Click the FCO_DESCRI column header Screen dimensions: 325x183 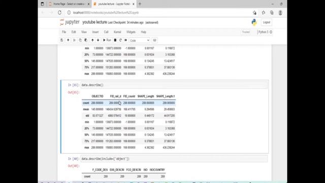tap(134, 170)
